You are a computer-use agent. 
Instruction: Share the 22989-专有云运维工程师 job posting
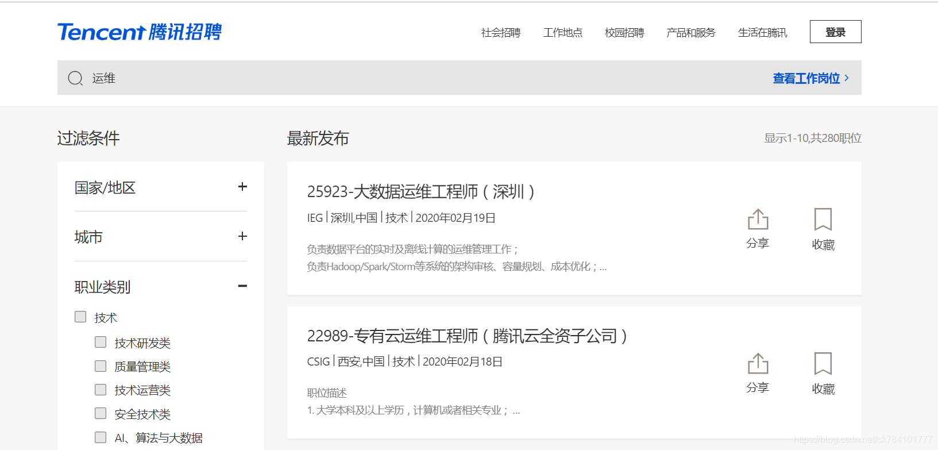[x=758, y=372]
